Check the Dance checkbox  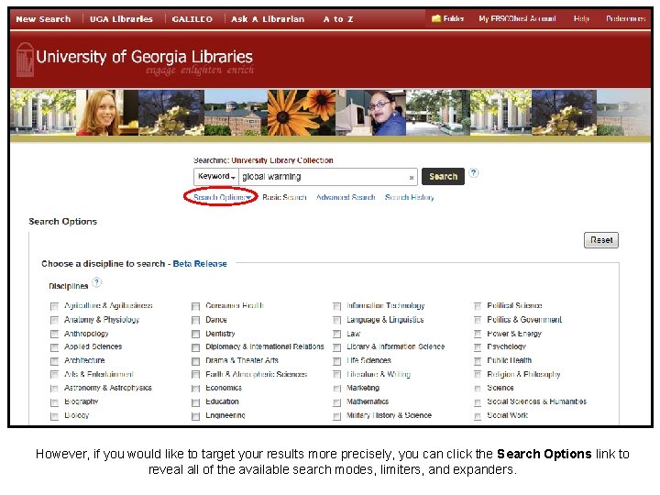(195, 320)
